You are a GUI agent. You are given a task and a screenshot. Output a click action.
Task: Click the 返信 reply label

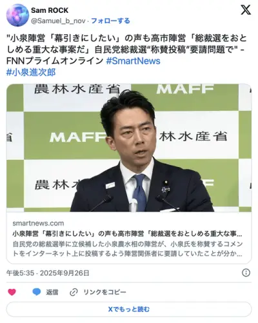pyautogui.click(x=52, y=292)
